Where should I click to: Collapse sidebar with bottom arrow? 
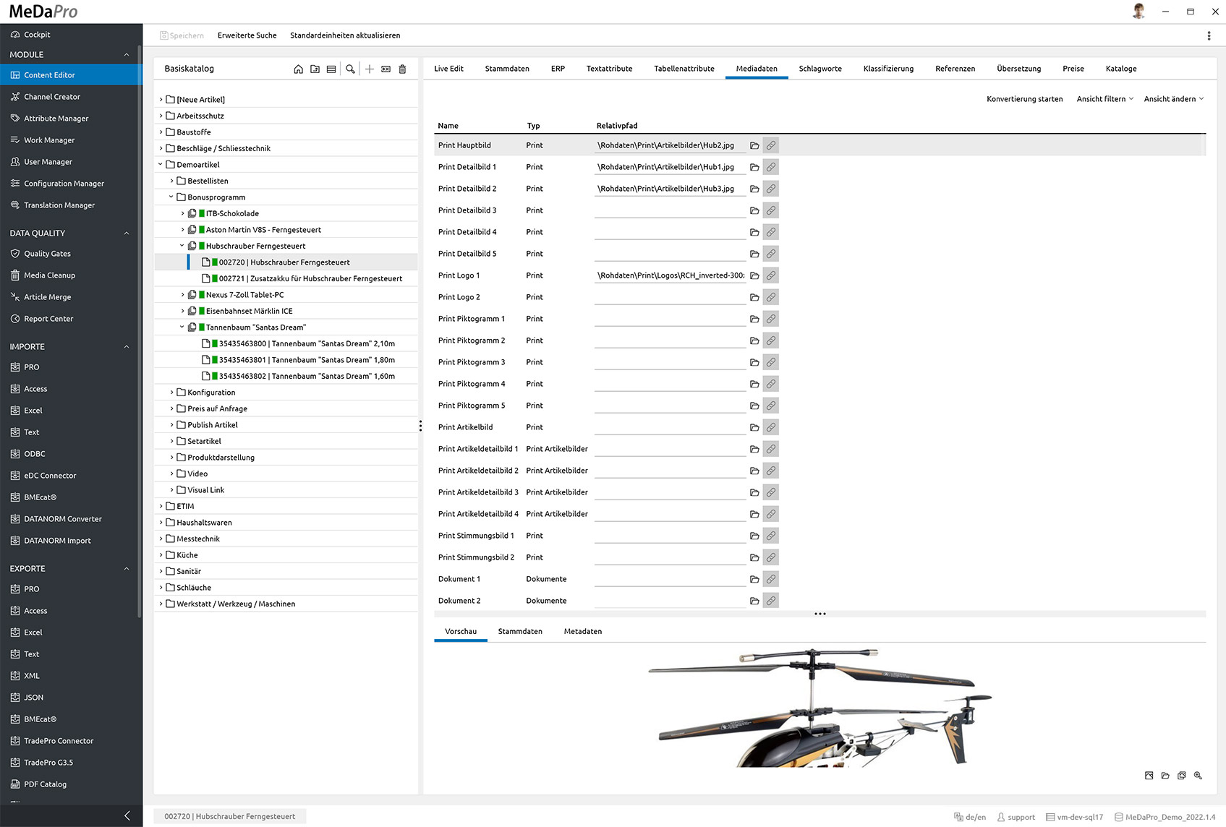pos(127,815)
